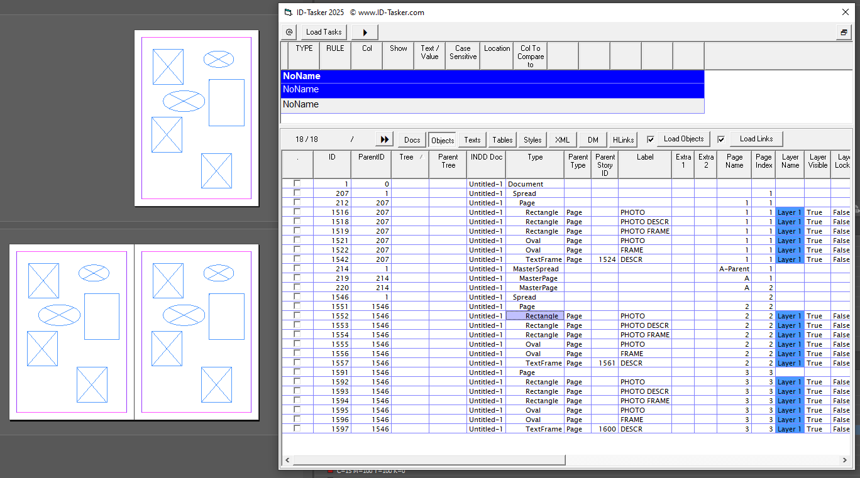Uncheck the checkbox before the Load Links button
This screenshot has width=860, height=478.
pos(722,139)
